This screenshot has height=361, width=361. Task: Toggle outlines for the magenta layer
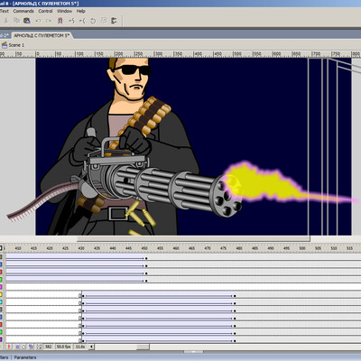(1, 287)
